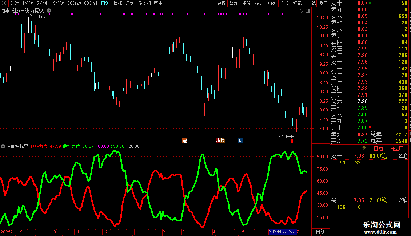
Task: Open dropdown beside 恒丰纸业 chart title
Action: point(49,11)
